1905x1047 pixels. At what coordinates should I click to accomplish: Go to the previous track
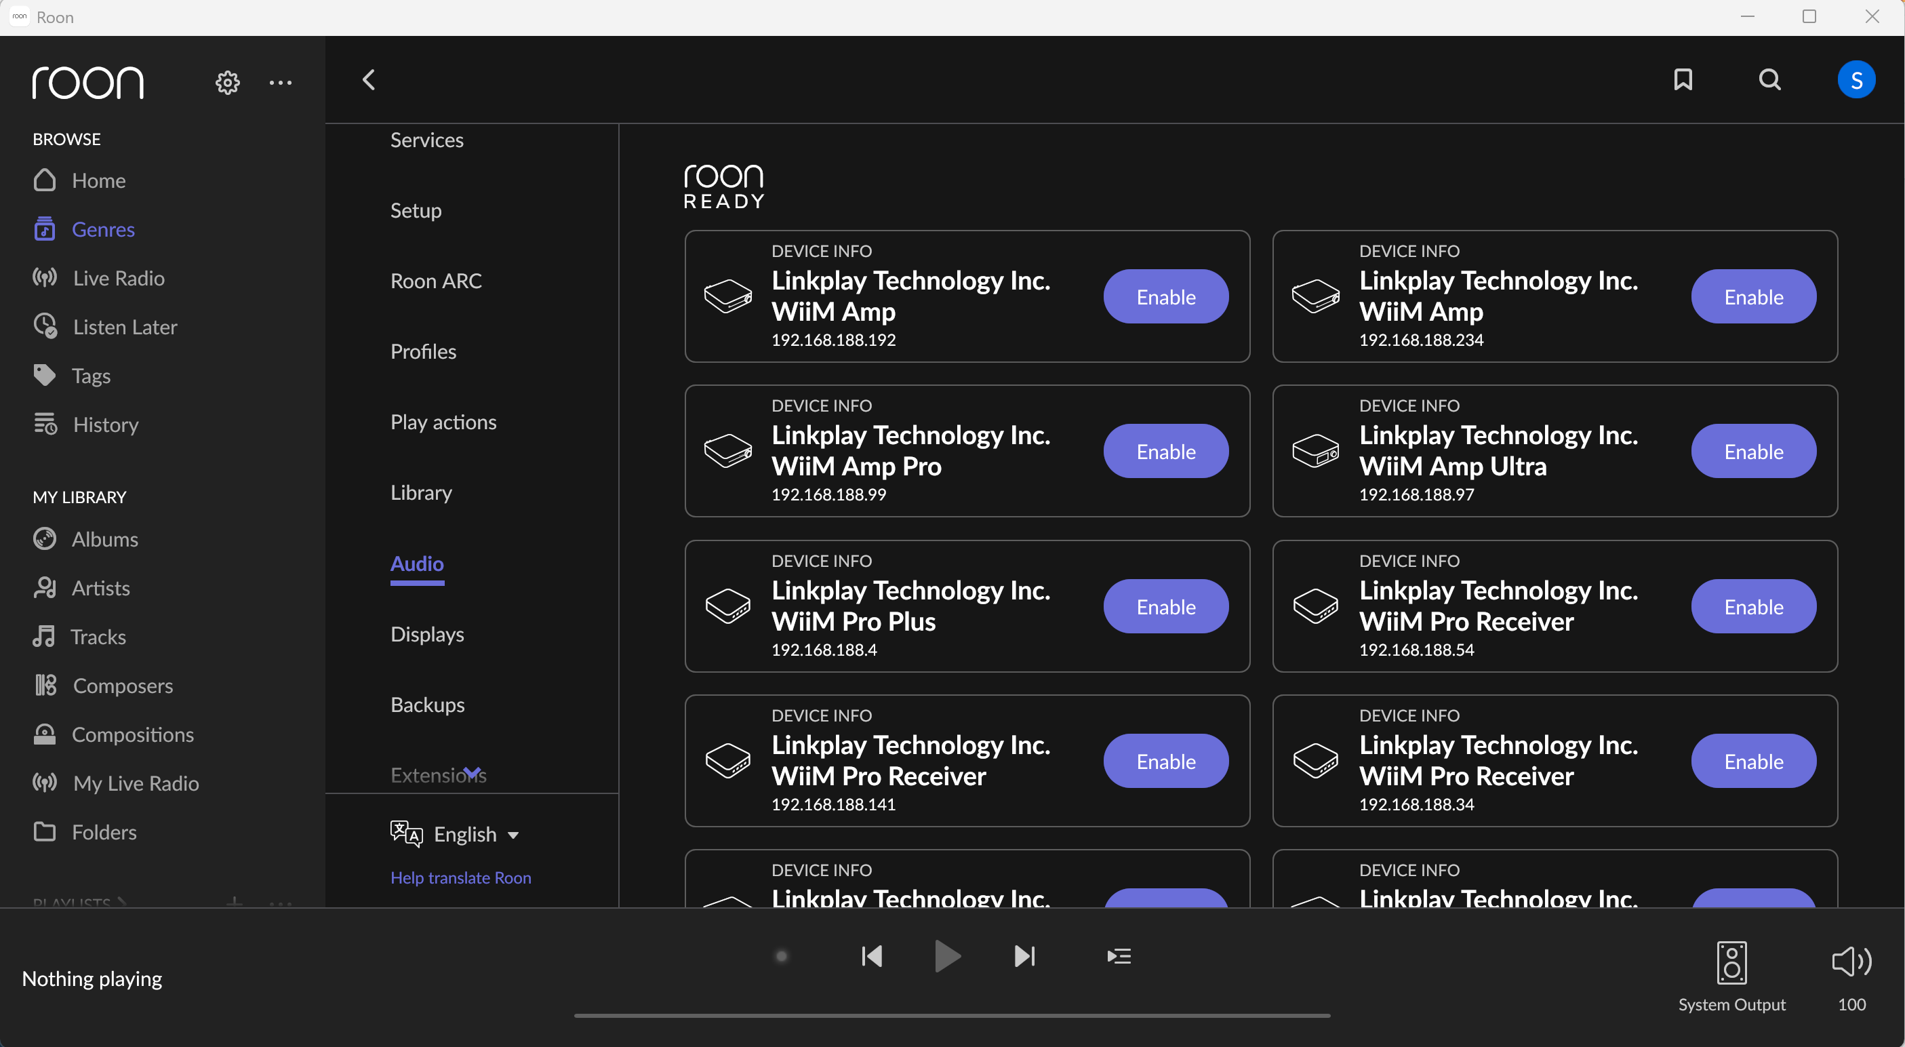click(872, 956)
